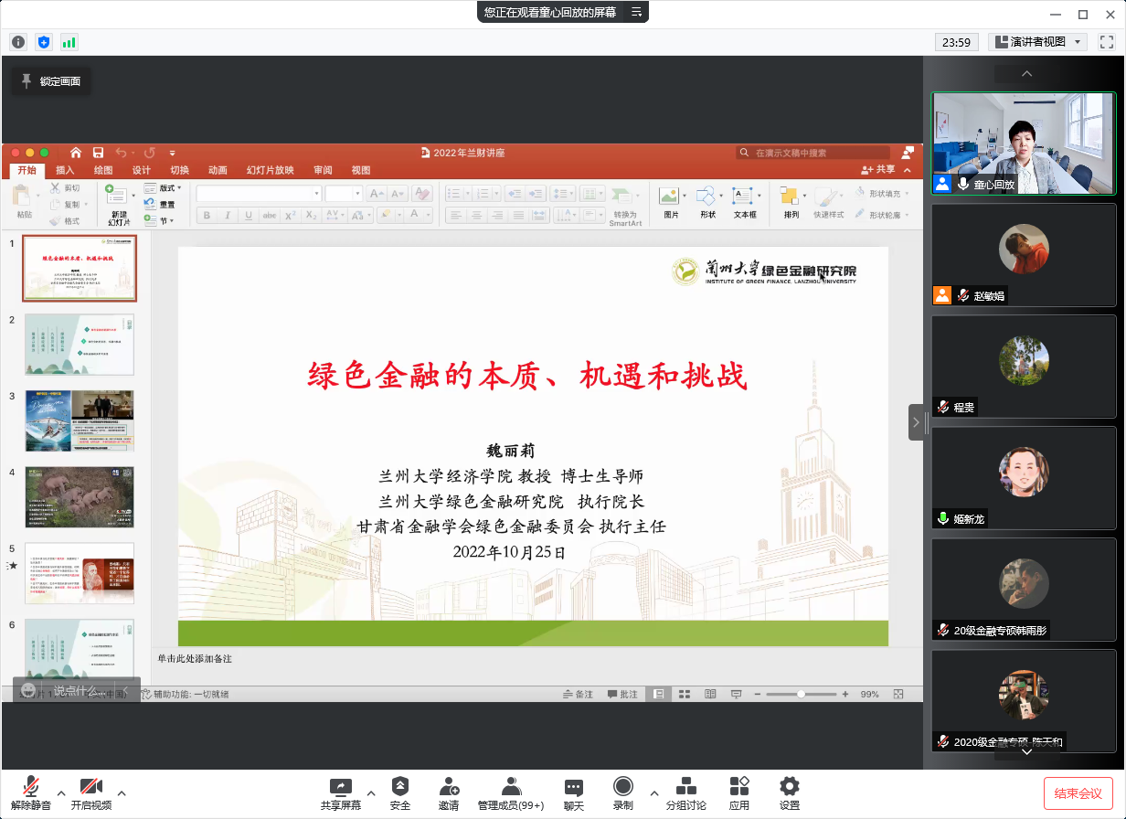Open the 安全 security shield menu
The height and width of the screenshot is (819, 1126).
[400, 792]
